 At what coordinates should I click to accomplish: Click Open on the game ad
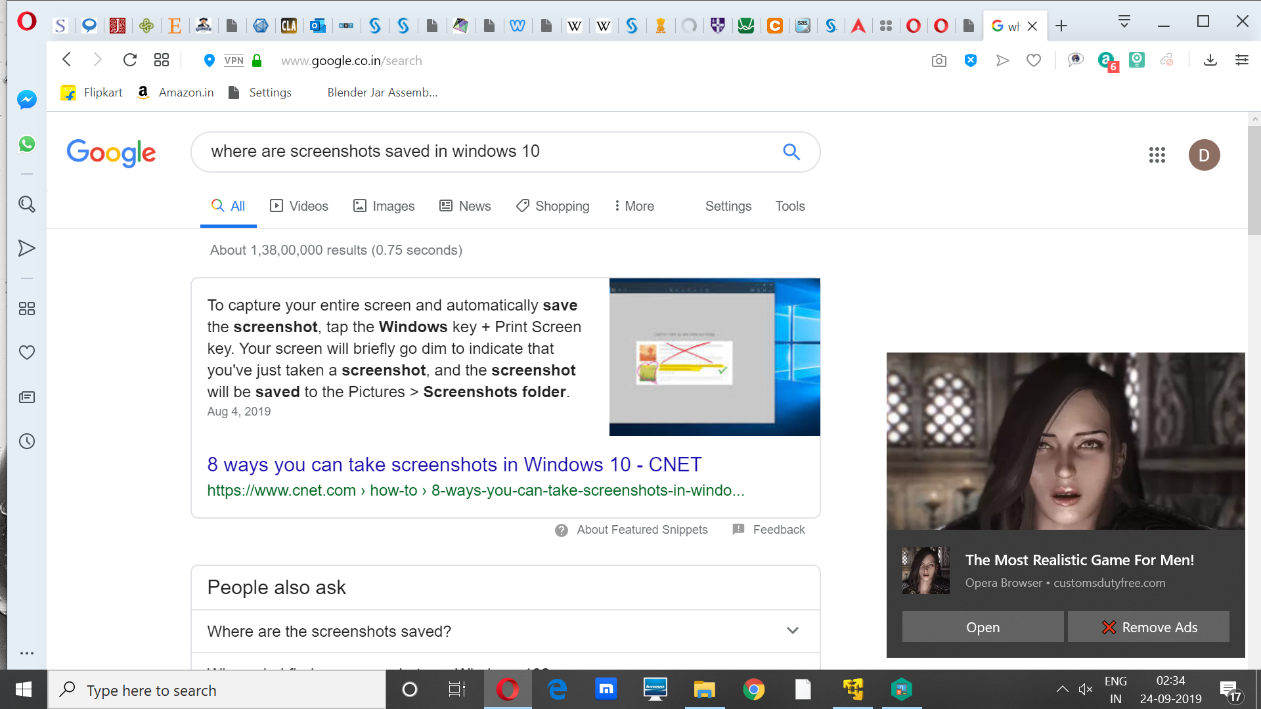click(x=983, y=627)
